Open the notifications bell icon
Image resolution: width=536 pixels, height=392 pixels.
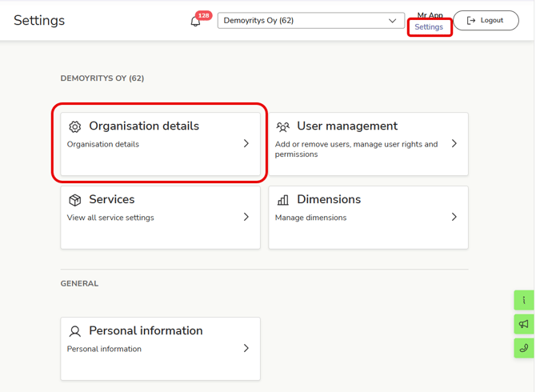tap(195, 22)
